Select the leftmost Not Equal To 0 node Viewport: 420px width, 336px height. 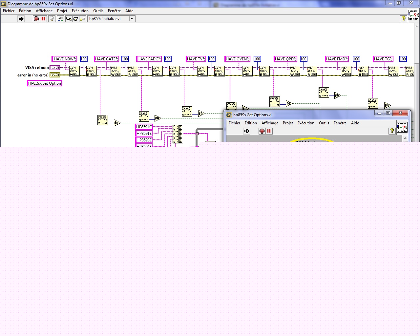click(117, 123)
